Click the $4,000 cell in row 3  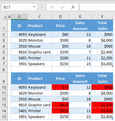[x=102, y=40]
